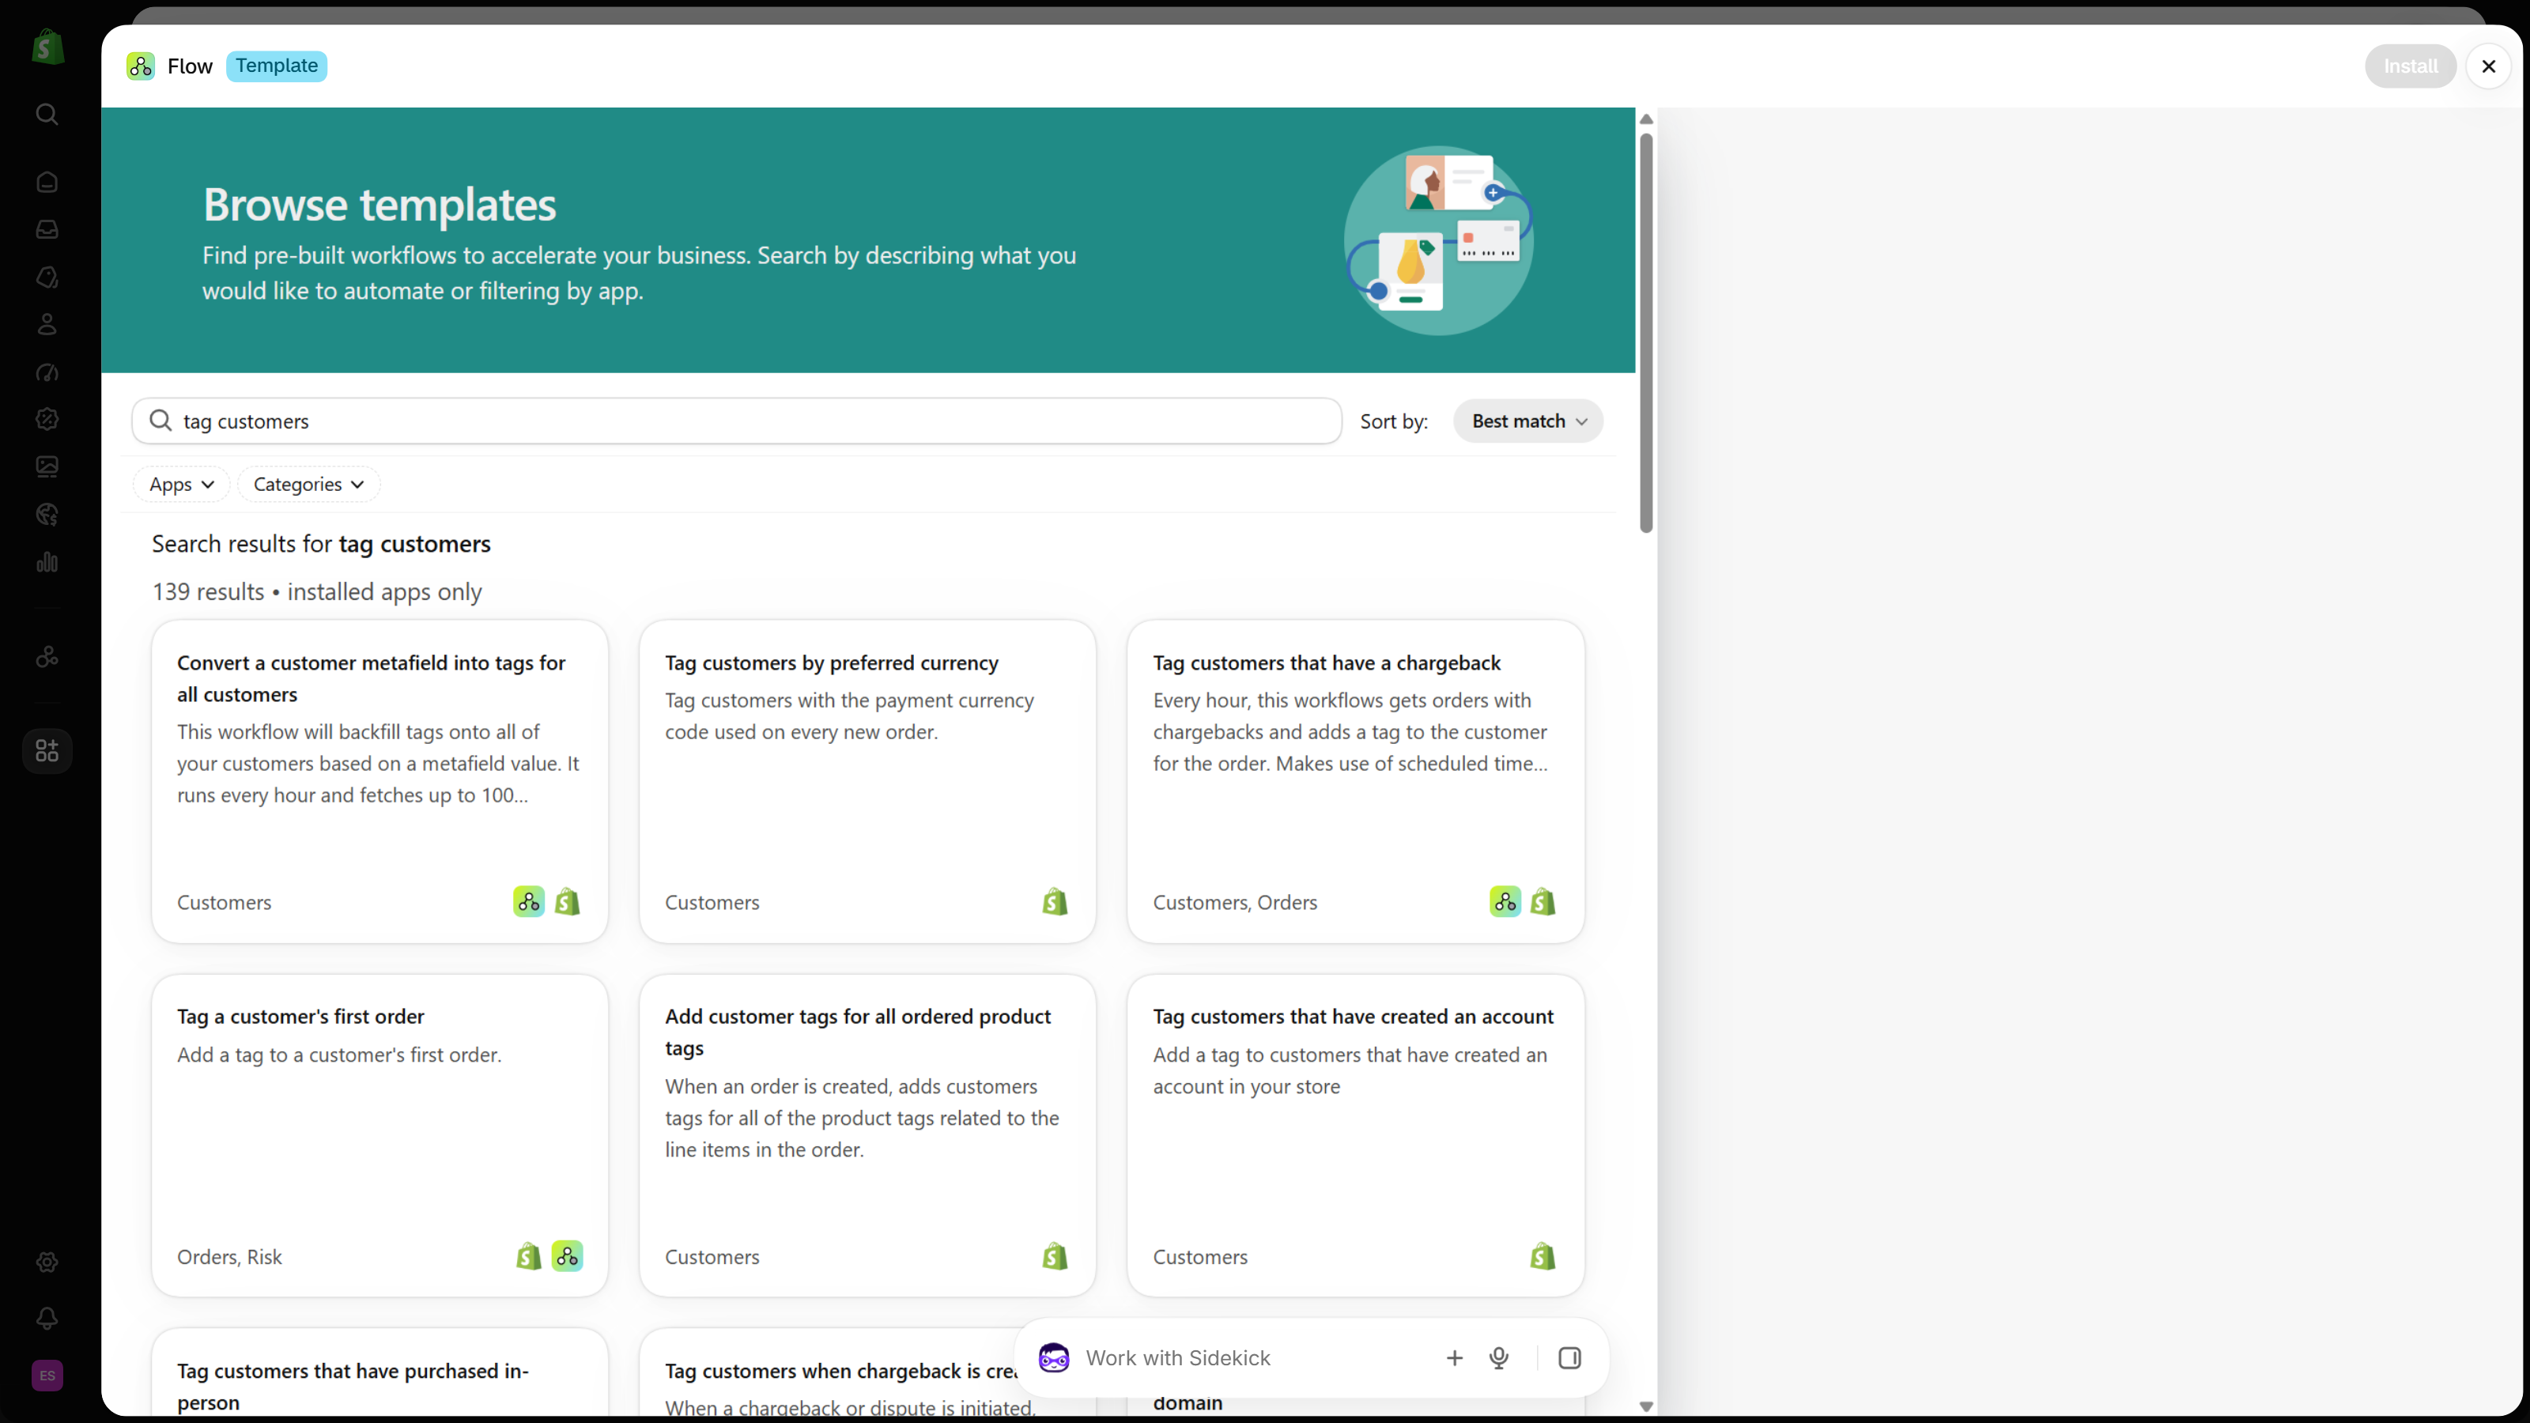
Task: Open Tag customers by preferred currency template
Action: pyautogui.click(x=867, y=781)
